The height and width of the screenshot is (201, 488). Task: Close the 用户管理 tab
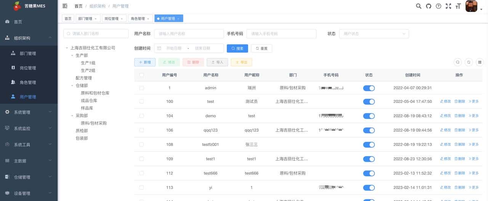point(178,19)
